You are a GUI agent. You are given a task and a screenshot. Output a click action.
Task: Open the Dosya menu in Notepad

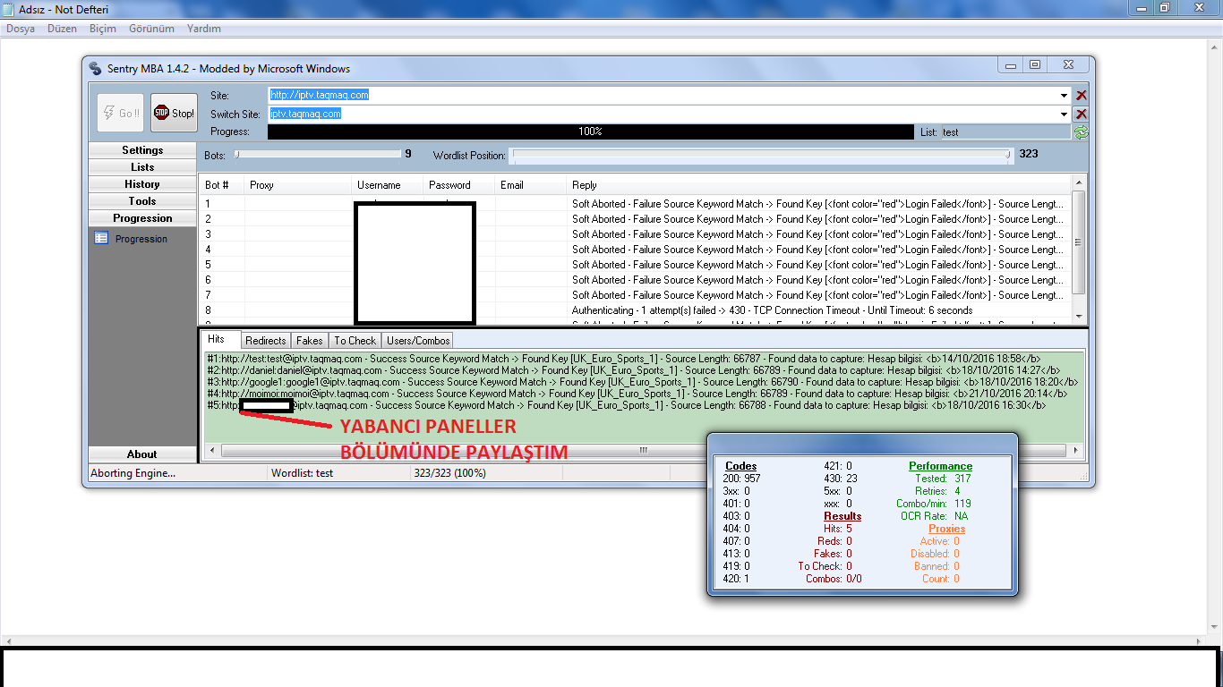21,29
